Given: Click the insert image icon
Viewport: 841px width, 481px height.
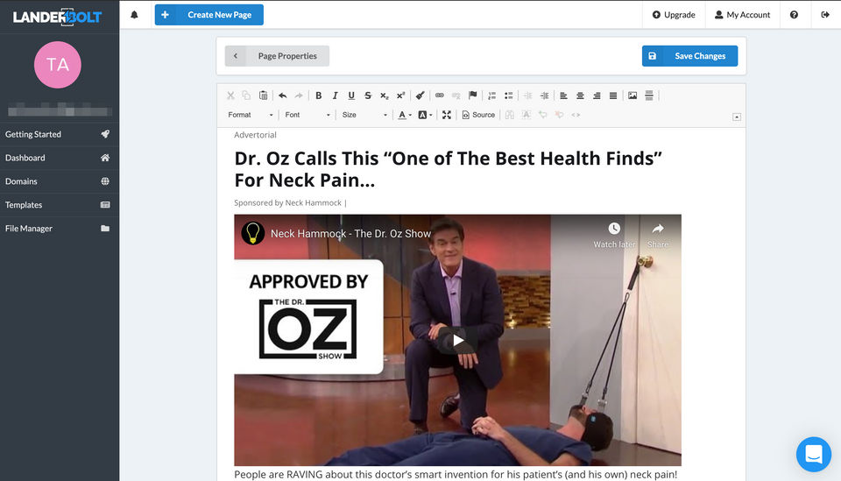Looking at the screenshot, I should click(633, 95).
